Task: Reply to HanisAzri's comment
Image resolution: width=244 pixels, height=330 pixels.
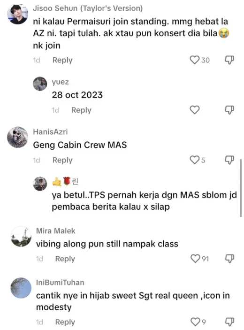Action: (62, 160)
